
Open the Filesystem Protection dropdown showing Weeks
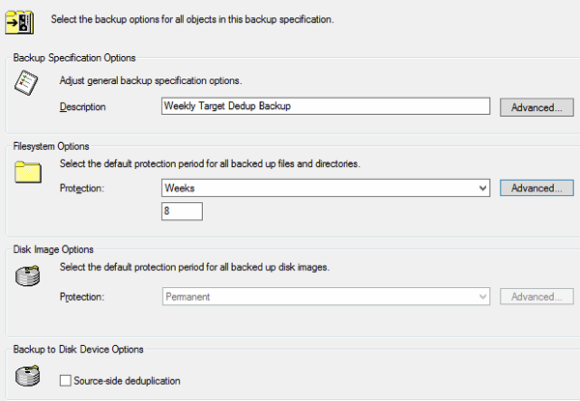[326, 187]
